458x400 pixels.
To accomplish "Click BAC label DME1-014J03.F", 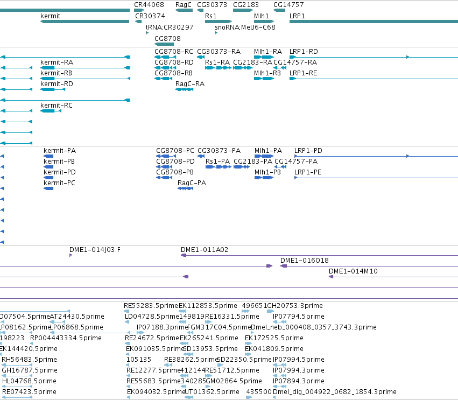I will click(x=95, y=250).
